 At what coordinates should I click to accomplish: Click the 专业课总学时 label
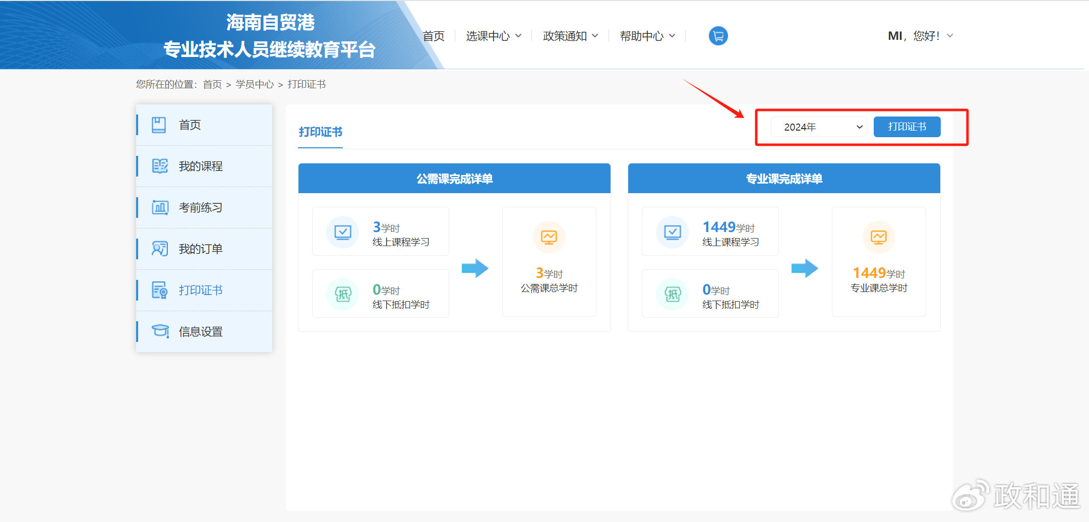pos(879,288)
